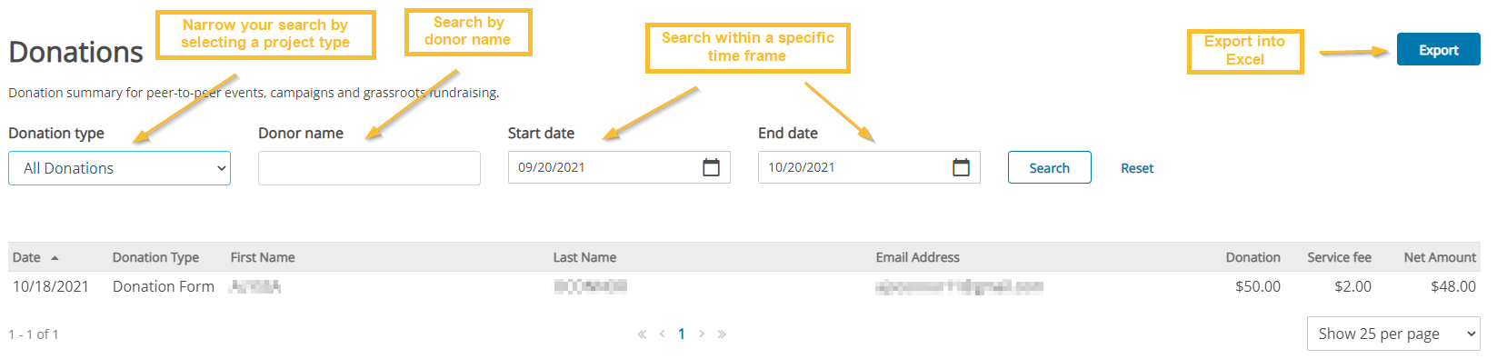Sort by Net Amount column header
Viewport: 1497px width, 359px height.
coord(1440,257)
